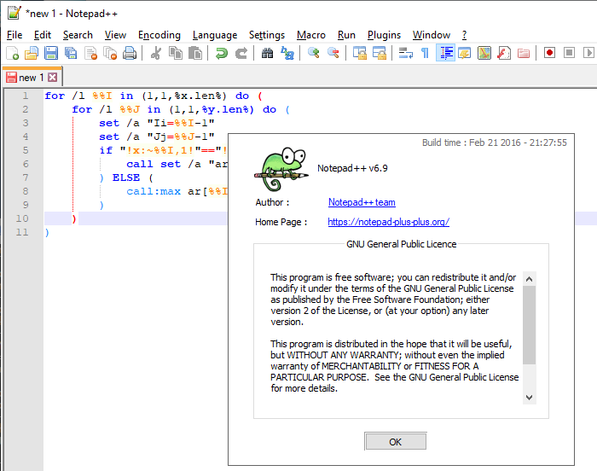
Task: Click the Folder as Workspace icon
Action: pyautogui.click(x=524, y=53)
